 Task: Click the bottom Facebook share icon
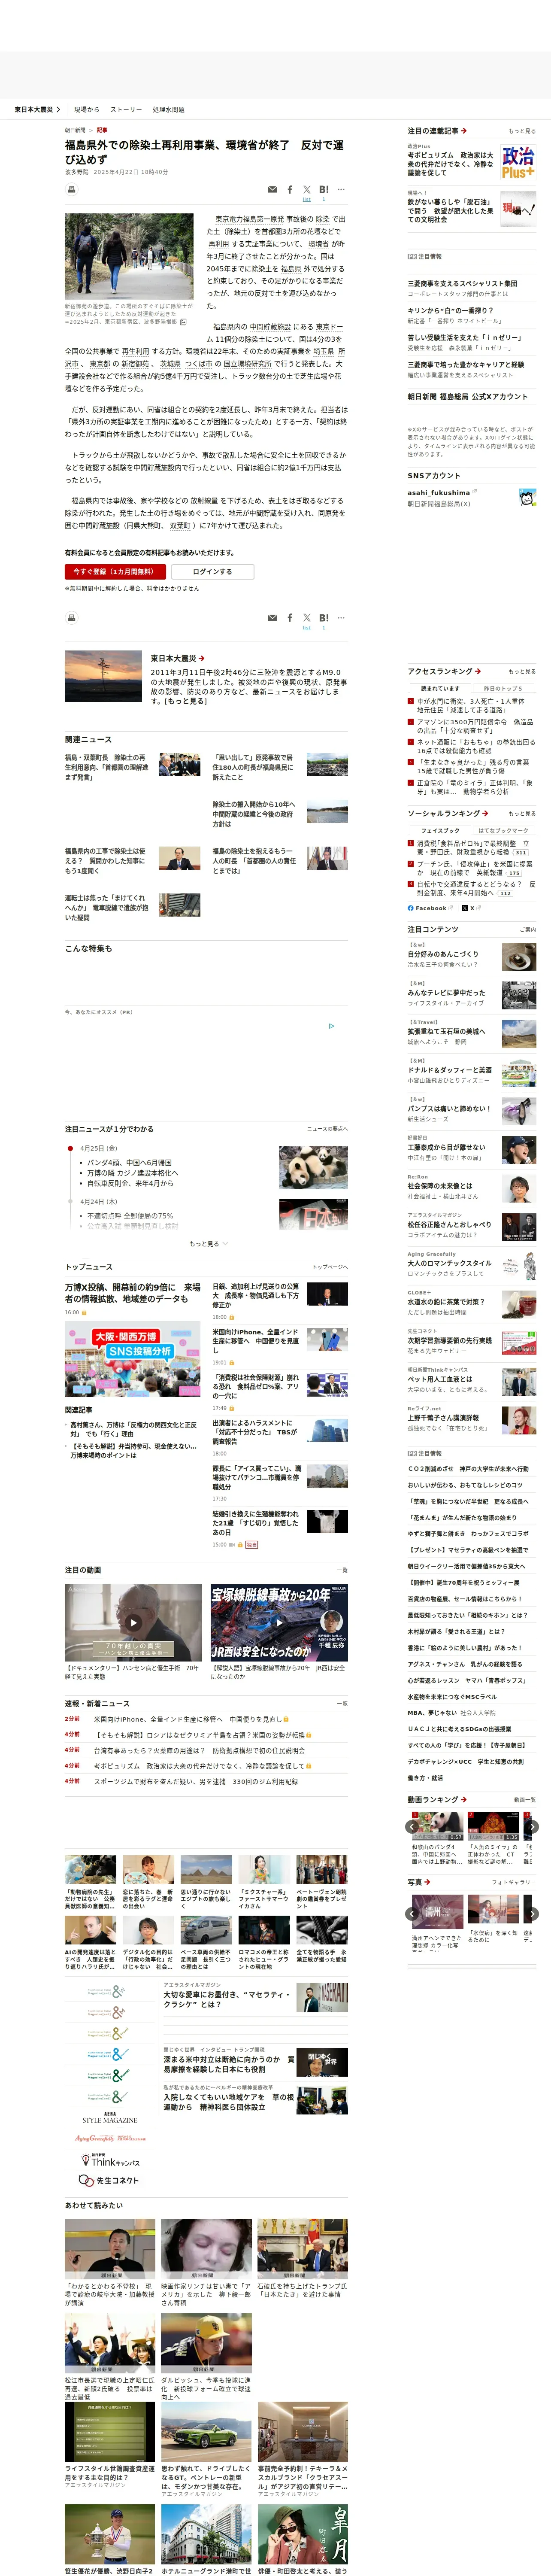[290, 618]
